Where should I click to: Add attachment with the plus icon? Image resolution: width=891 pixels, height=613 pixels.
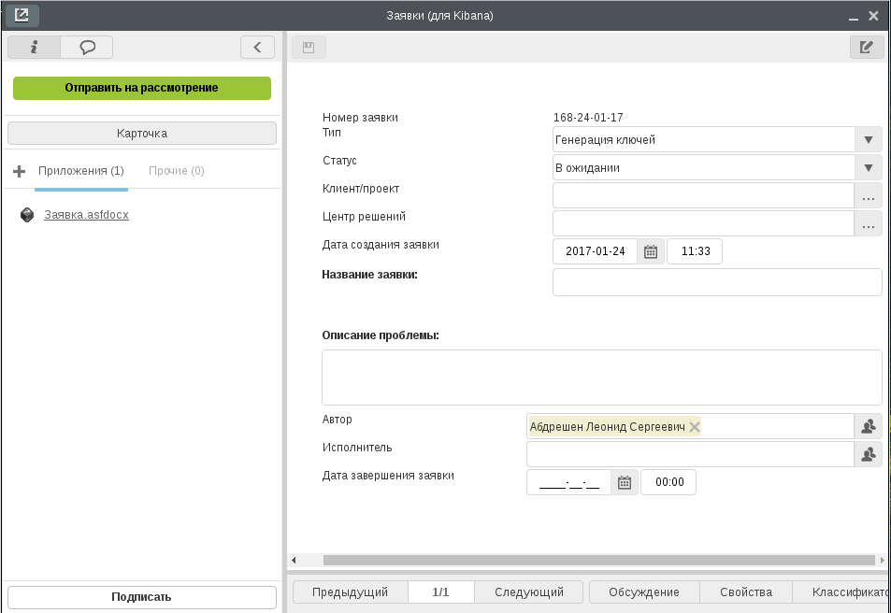[20, 171]
